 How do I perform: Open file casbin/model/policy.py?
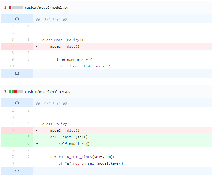click(48, 92)
